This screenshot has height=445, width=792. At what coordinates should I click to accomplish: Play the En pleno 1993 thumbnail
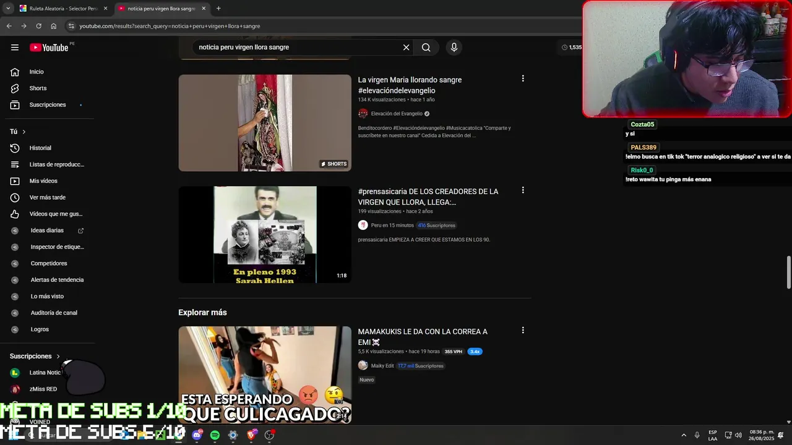265,235
